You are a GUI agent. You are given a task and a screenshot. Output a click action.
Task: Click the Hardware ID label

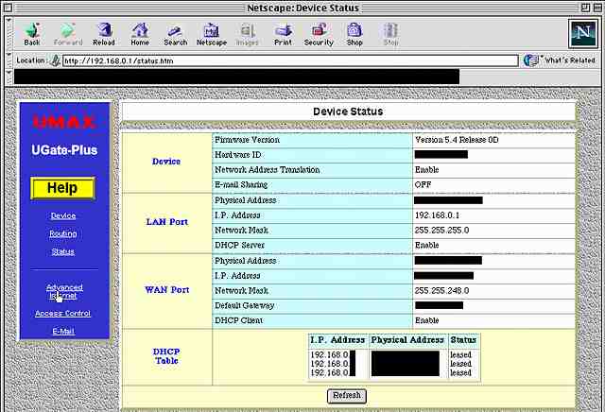coord(237,155)
